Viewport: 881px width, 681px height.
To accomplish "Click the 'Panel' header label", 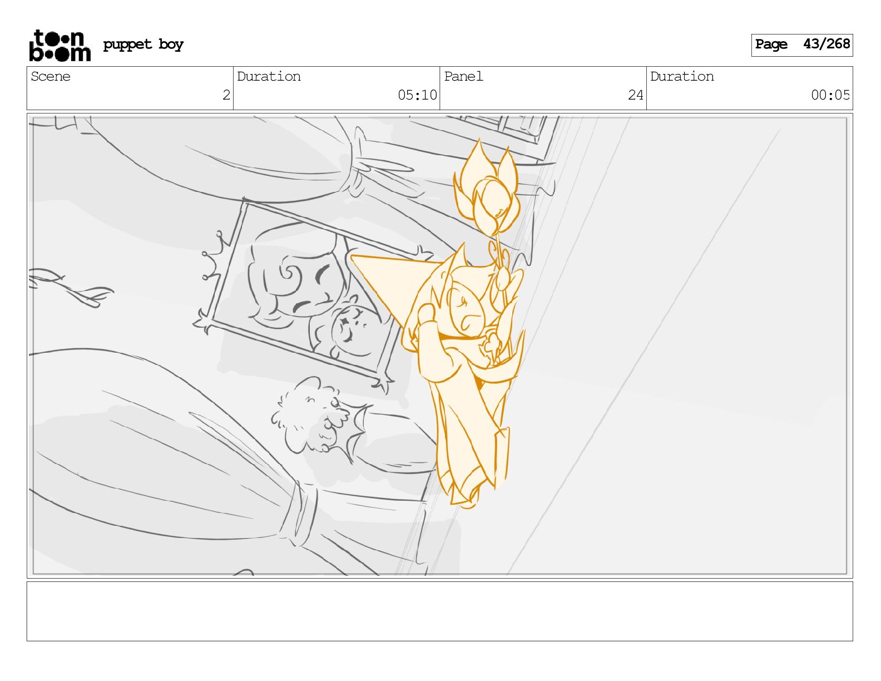I will (x=463, y=76).
